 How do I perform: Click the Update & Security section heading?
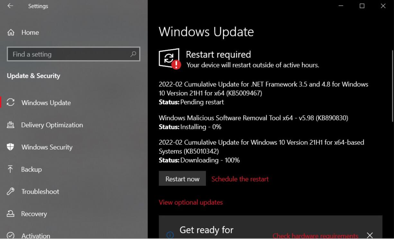(33, 76)
